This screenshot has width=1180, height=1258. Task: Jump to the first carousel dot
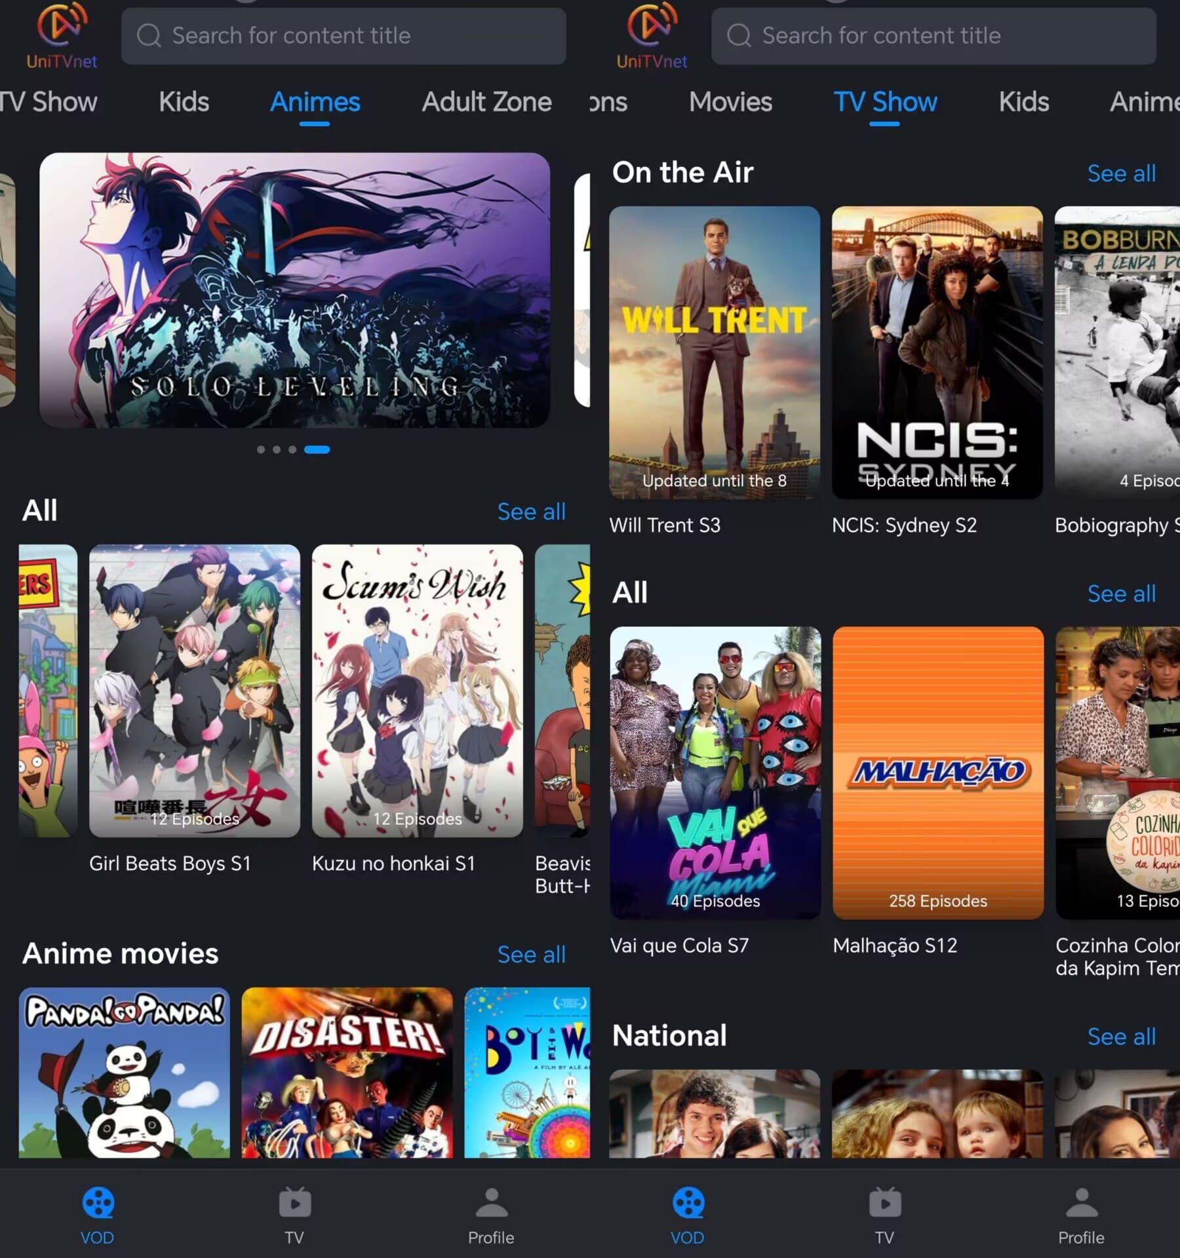coord(261,449)
